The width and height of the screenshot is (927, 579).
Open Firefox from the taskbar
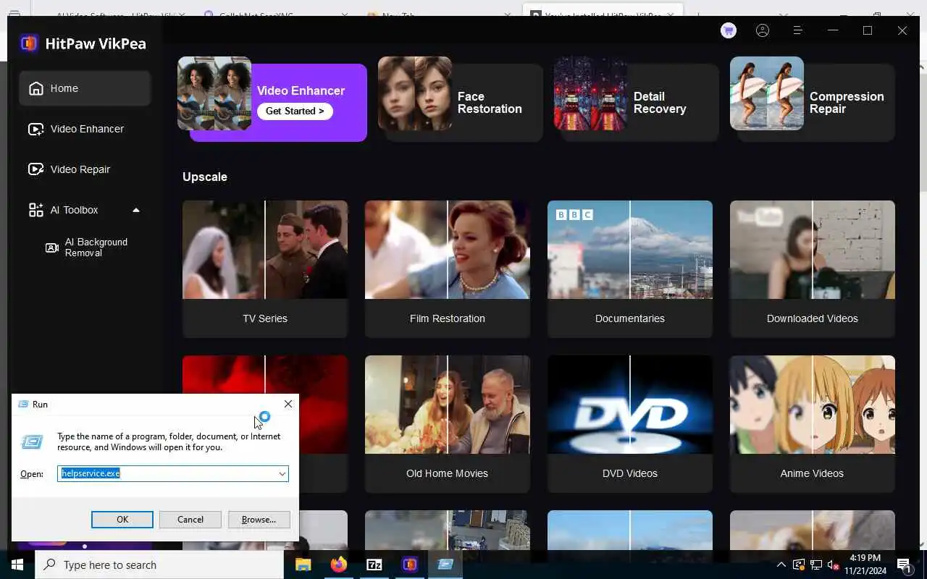pyautogui.click(x=338, y=565)
